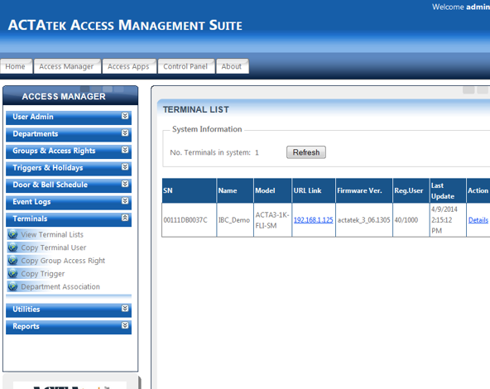Click the Terminals menu header
The image size is (490, 389).
click(69, 219)
